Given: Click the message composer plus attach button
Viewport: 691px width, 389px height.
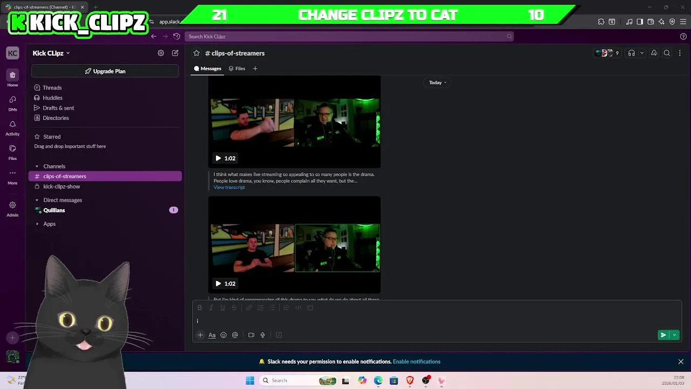Looking at the screenshot, I should point(200,335).
